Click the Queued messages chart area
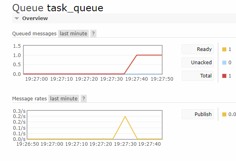The image size is (236, 161). tap(93, 60)
